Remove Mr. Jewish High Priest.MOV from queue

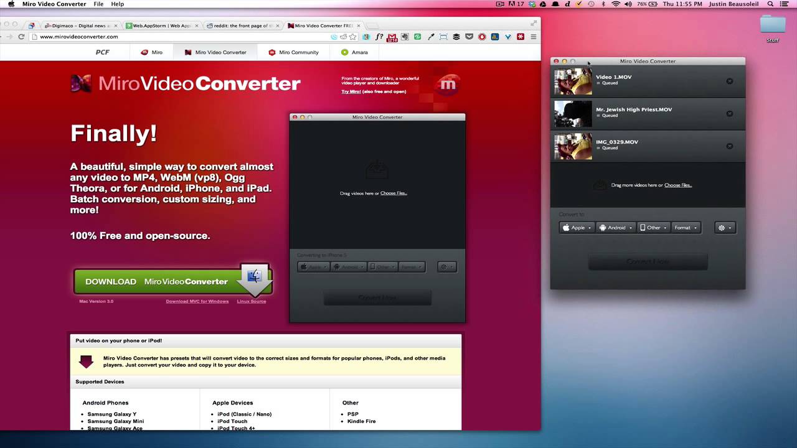[730, 113]
